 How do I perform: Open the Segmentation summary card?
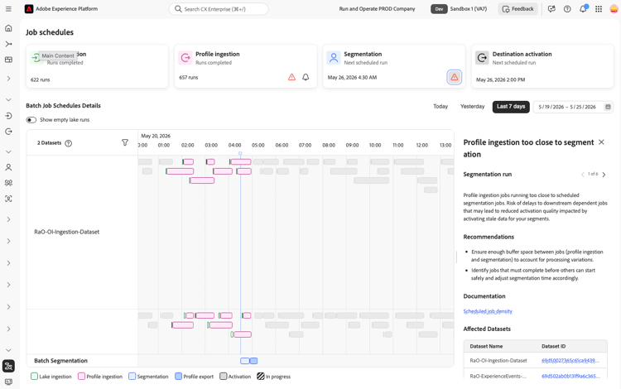click(393, 66)
